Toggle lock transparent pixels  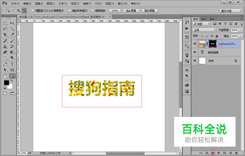click(x=202, y=36)
